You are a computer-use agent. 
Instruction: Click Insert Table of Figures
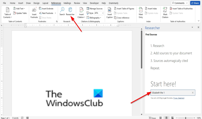coord(124,9)
